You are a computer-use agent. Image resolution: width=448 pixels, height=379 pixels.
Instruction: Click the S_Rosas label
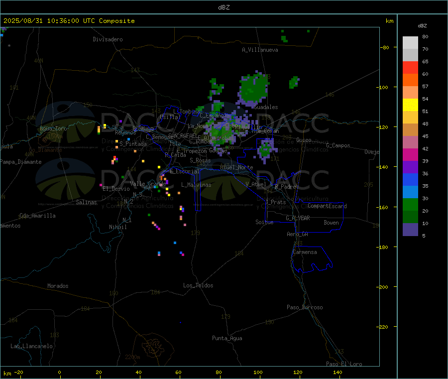tap(200, 161)
